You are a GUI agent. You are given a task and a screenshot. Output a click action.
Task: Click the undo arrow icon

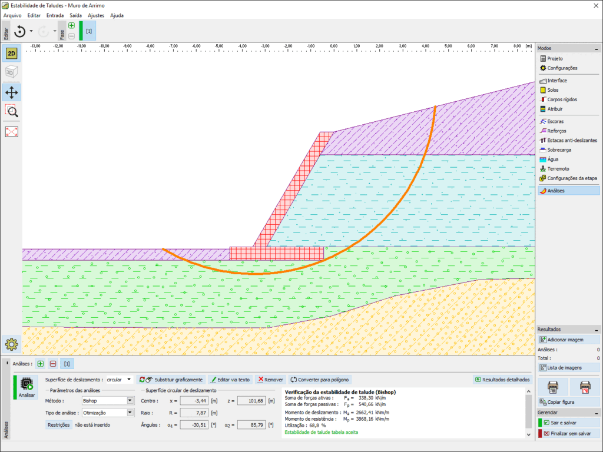coord(20,31)
